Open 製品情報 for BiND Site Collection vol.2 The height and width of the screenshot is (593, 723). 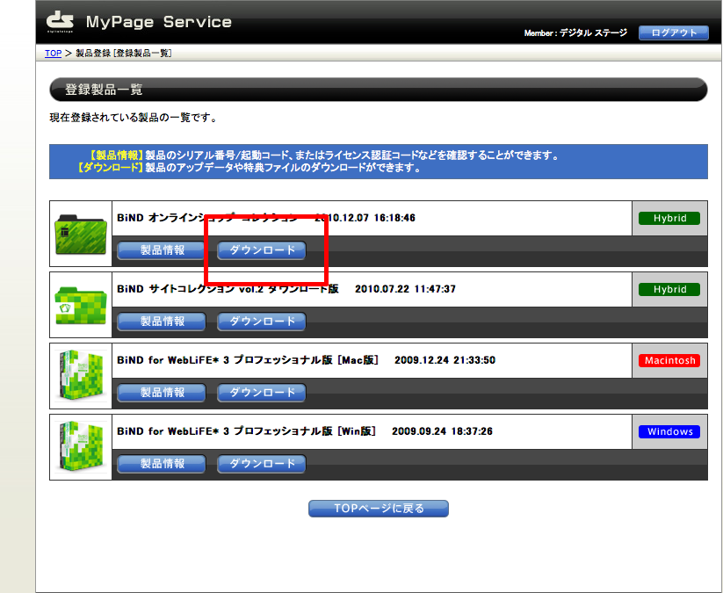pyautogui.click(x=162, y=322)
